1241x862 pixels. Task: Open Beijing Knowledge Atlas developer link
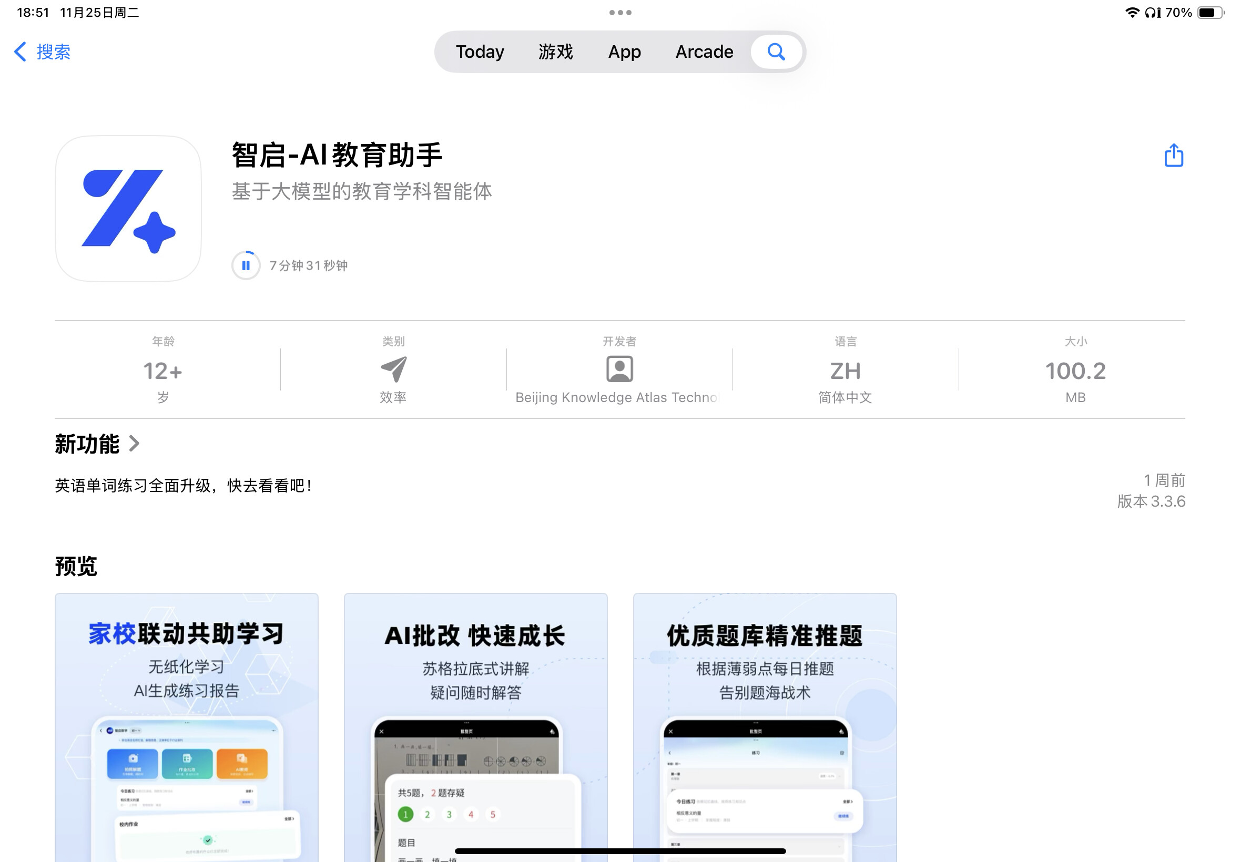616,397
